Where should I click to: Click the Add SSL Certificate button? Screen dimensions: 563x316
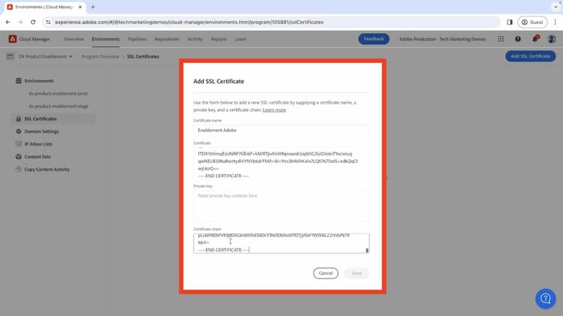pos(530,56)
